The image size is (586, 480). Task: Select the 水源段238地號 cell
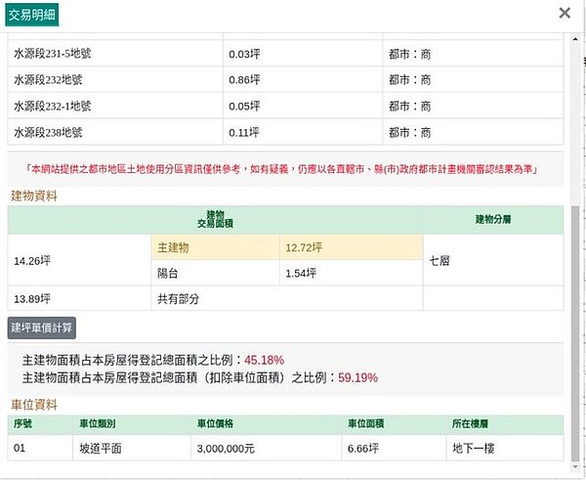coord(115,132)
